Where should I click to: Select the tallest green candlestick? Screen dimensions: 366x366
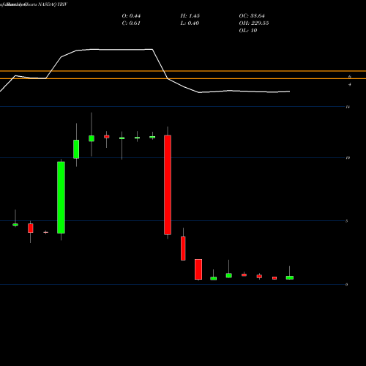[x=61, y=198]
